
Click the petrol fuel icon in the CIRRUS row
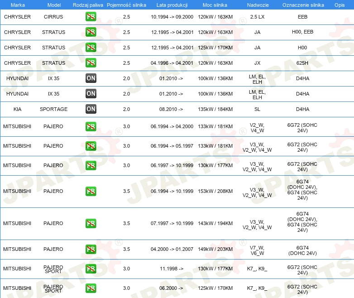91,17
